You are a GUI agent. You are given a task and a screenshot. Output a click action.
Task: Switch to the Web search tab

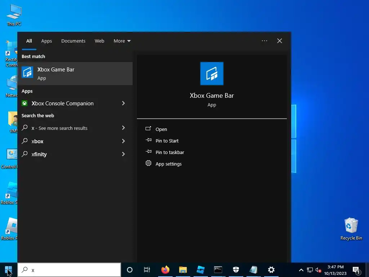coord(99,41)
